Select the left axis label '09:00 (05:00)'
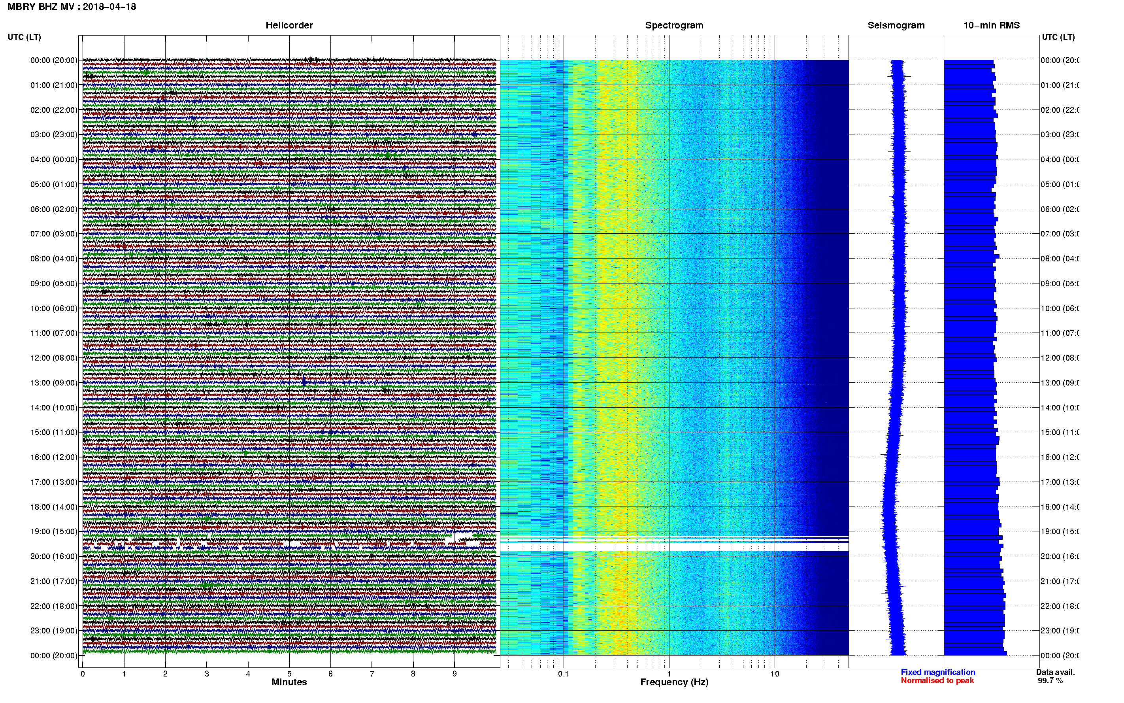 click(x=54, y=283)
